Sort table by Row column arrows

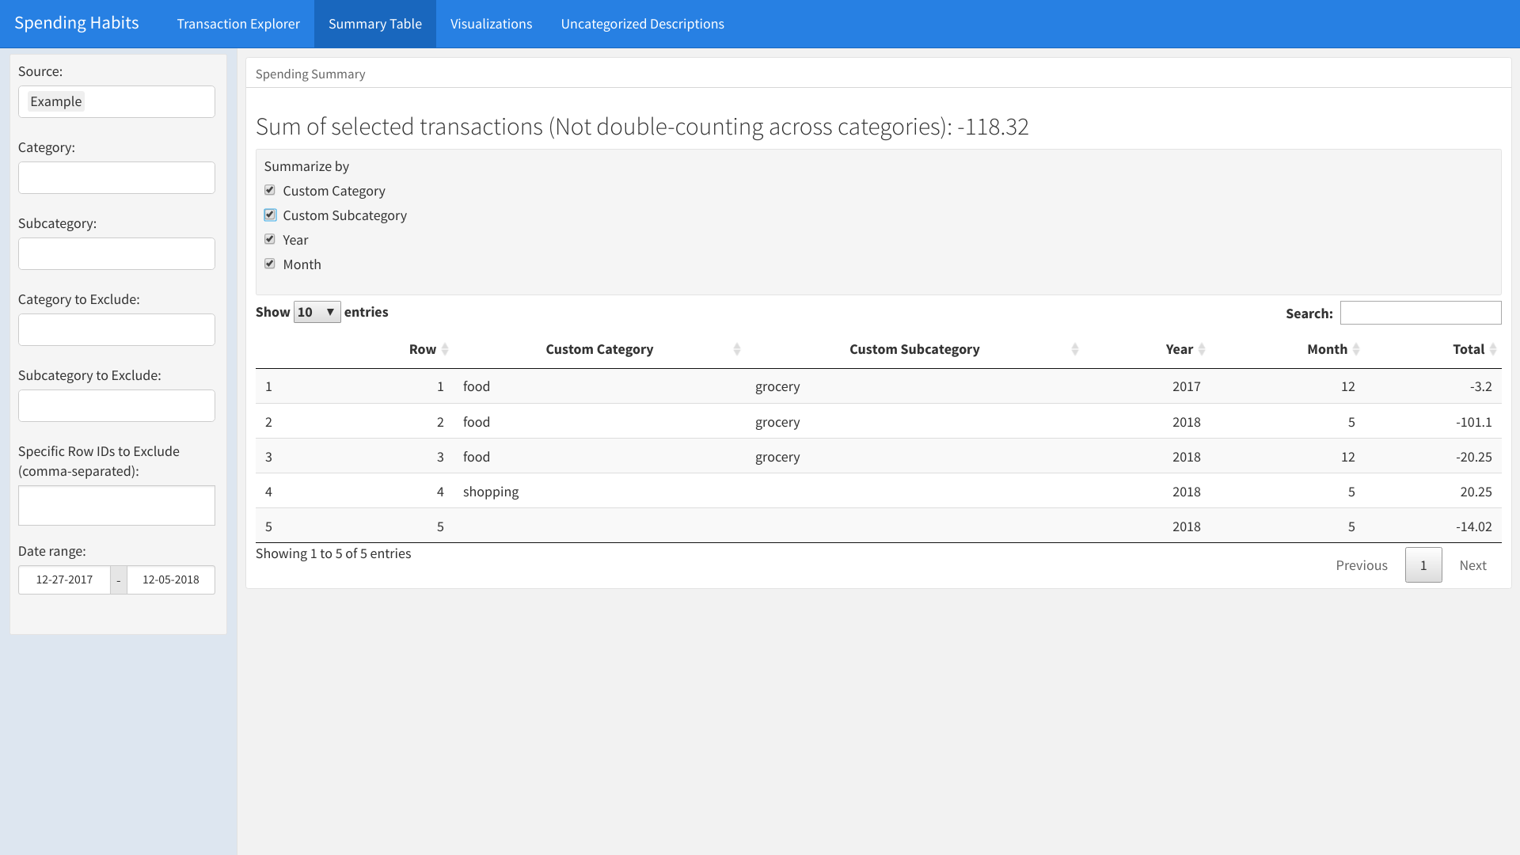tap(445, 349)
